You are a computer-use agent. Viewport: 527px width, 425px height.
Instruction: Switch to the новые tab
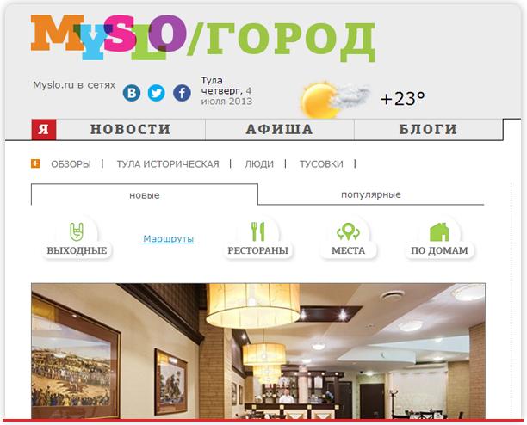click(x=145, y=195)
